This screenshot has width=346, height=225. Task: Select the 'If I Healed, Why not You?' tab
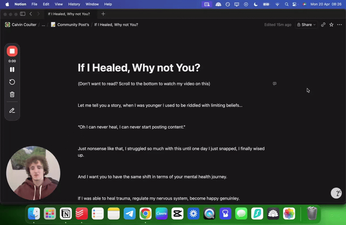click(x=69, y=14)
